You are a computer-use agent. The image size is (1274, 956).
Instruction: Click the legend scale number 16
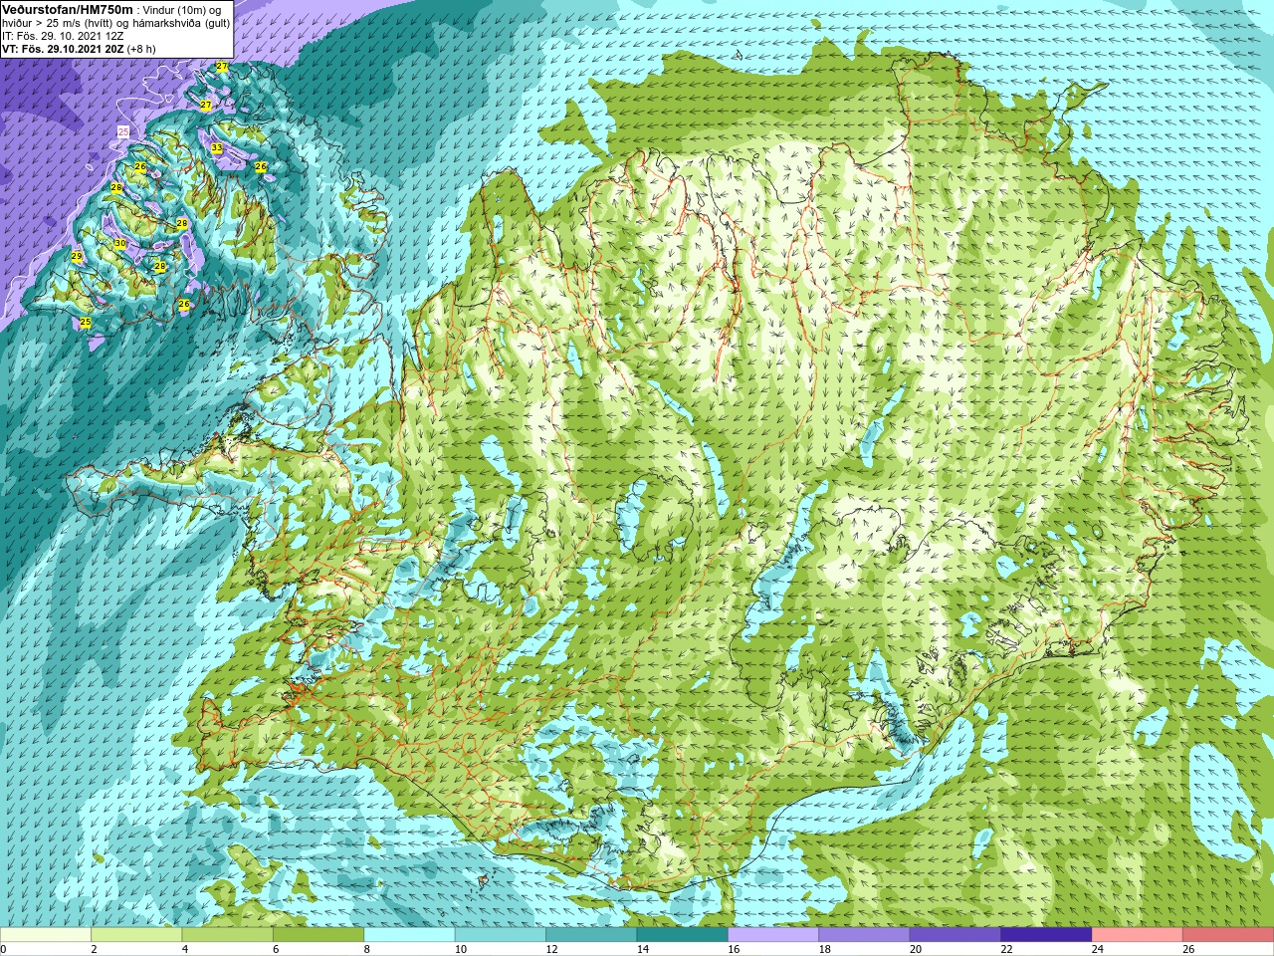(734, 949)
